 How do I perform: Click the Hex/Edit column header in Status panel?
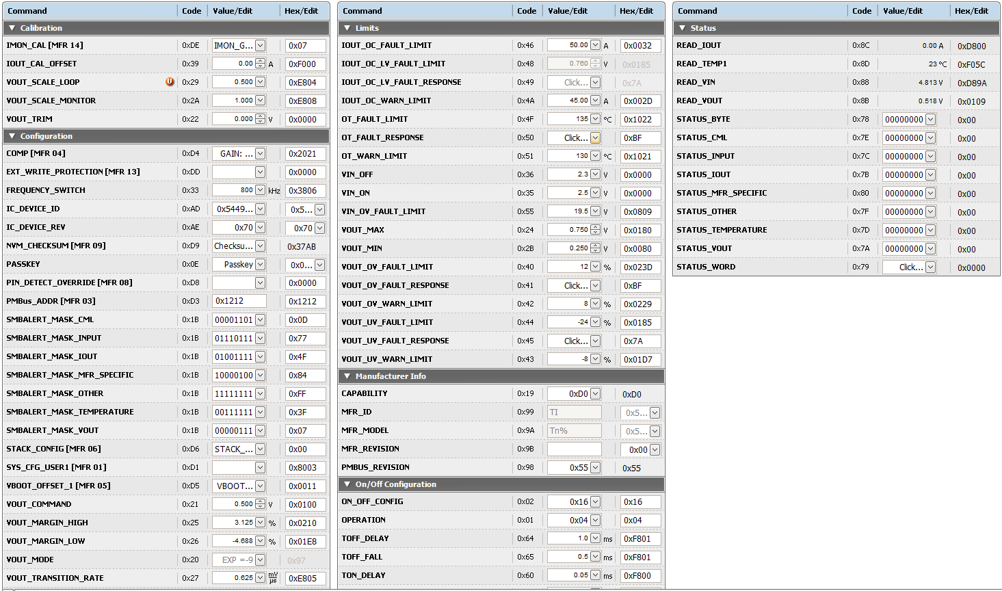pos(971,11)
